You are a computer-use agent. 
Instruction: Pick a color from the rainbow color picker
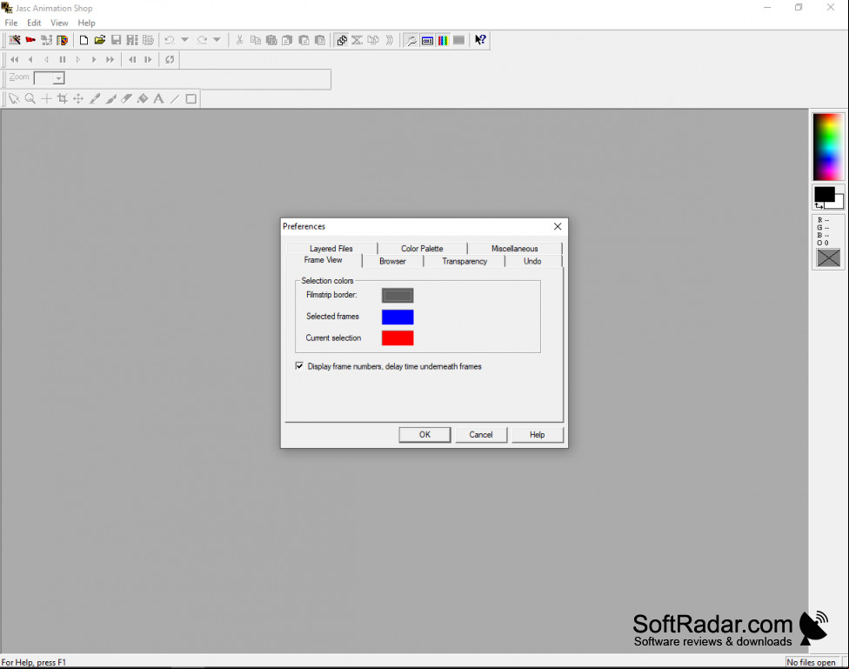click(828, 147)
